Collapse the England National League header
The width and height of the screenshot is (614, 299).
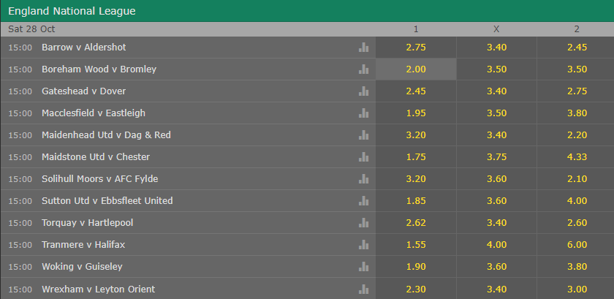307,11
